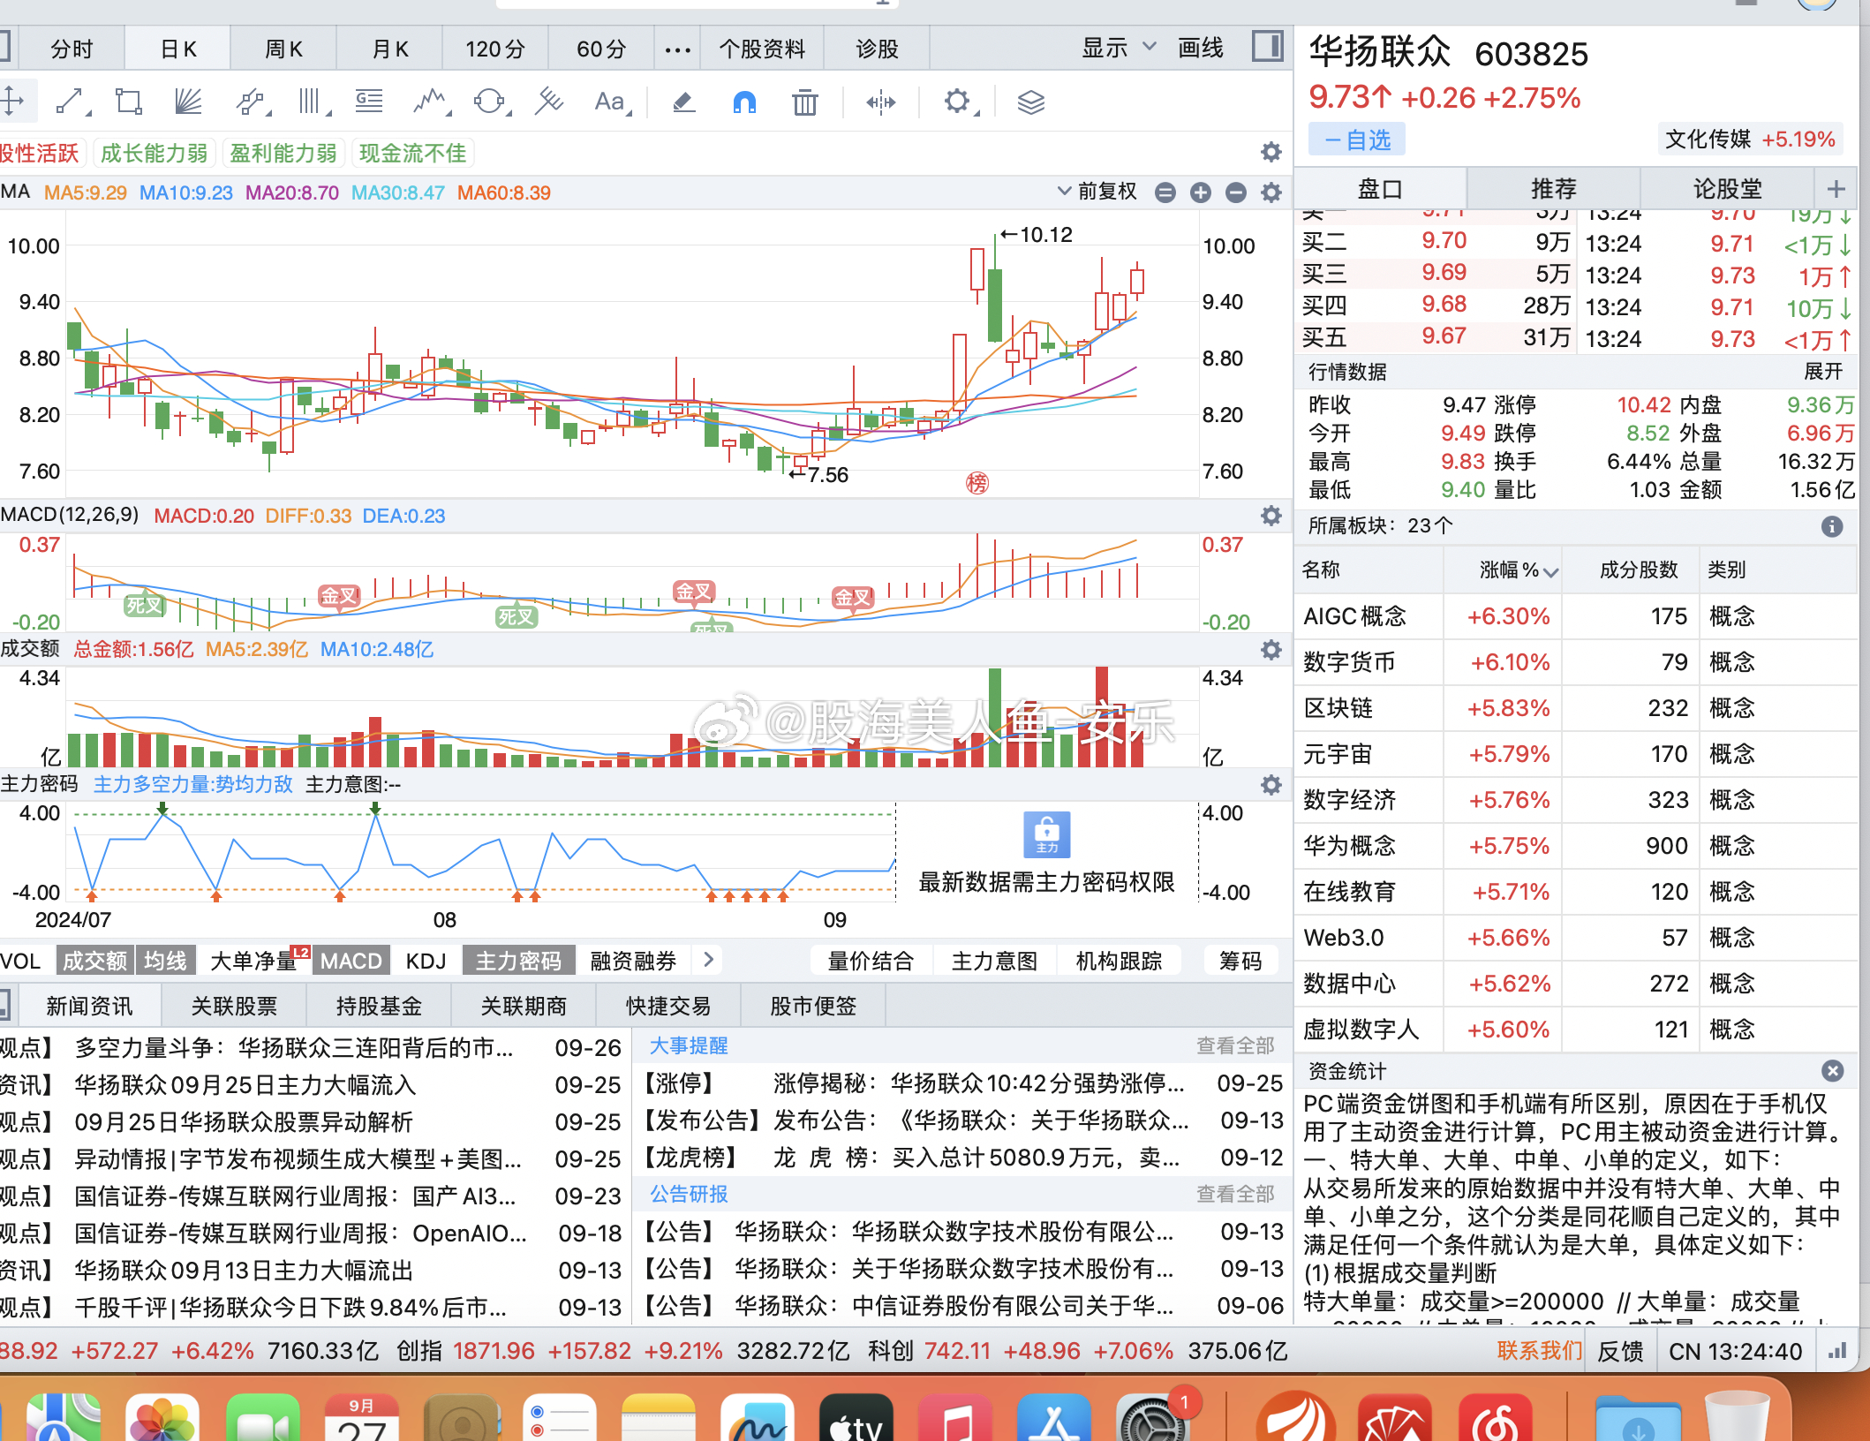Select the eraser tool in drawing toolbar

pos(683,102)
